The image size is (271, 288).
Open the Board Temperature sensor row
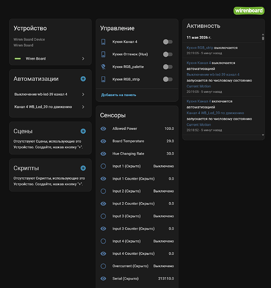[137, 141]
